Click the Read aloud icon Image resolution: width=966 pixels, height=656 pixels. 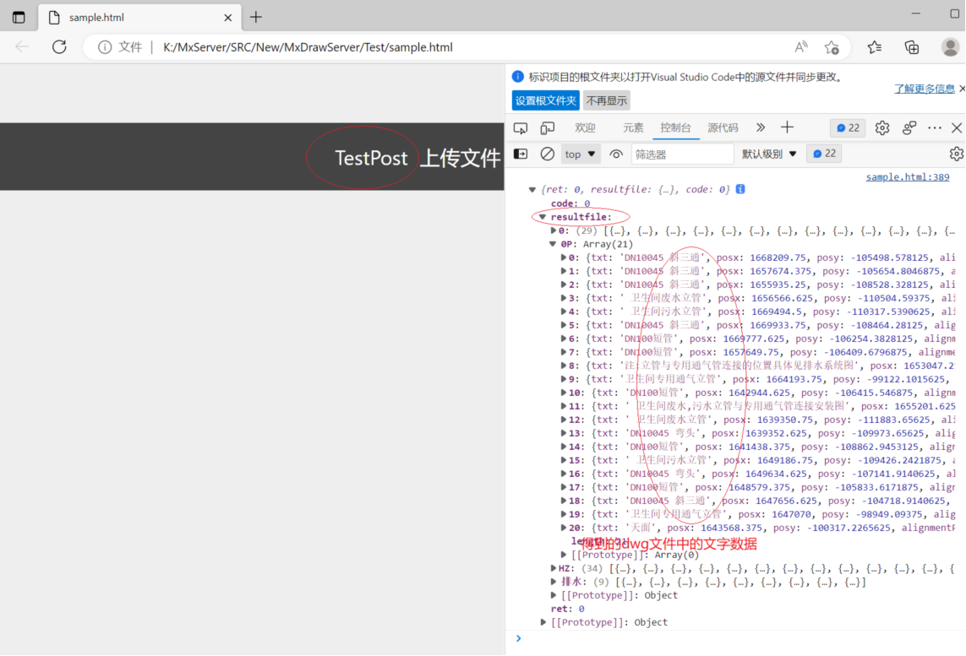pos(801,47)
